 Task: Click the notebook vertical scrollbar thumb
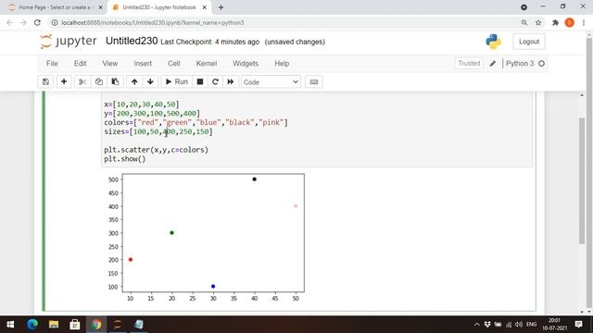[x=582, y=181]
